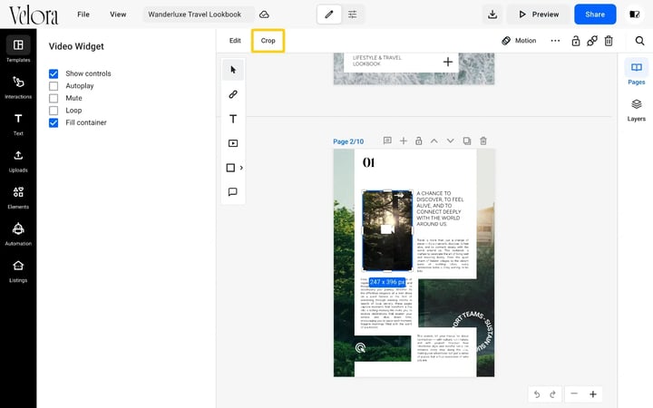The image size is (653, 408).
Task: Click the Velora logo
Action: coord(34,15)
